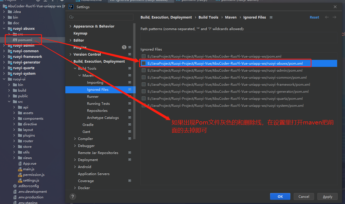Image resolution: width=345 pixels, height=204 pixels.
Task: Toggle the ruoyi-system/pom.xml checkbox
Action: click(x=144, y=105)
